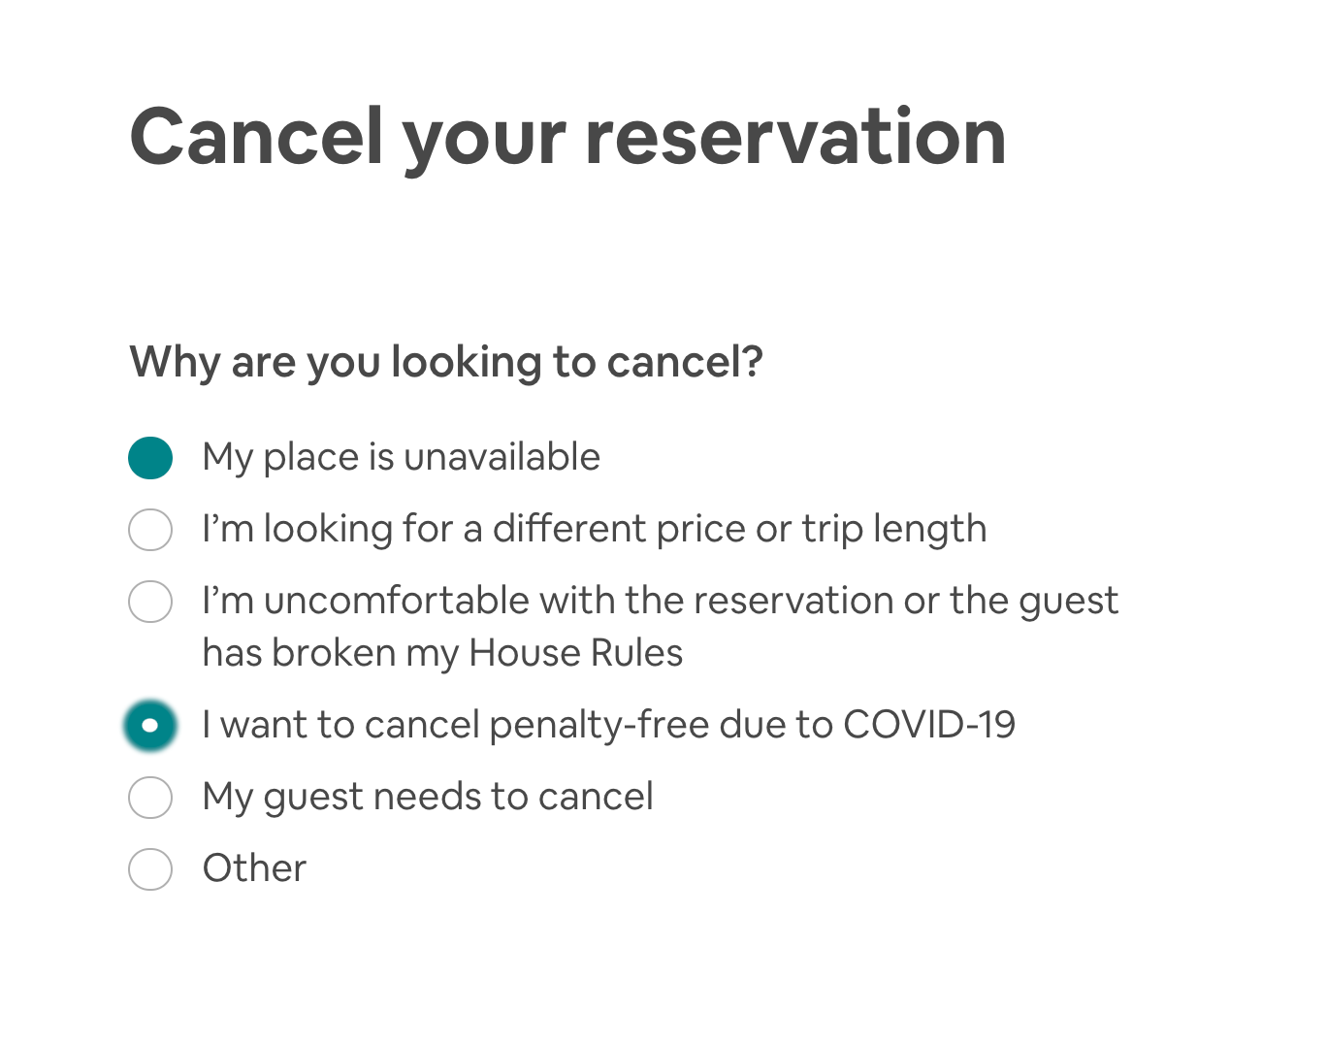Click the 'My guest needs to cancel' label text
The image size is (1327, 1046).
coord(428,798)
